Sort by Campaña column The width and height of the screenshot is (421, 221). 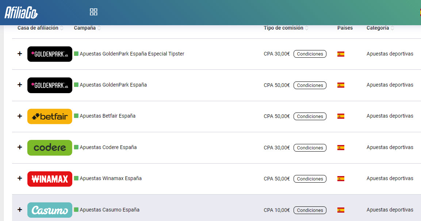click(x=99, y=28)
